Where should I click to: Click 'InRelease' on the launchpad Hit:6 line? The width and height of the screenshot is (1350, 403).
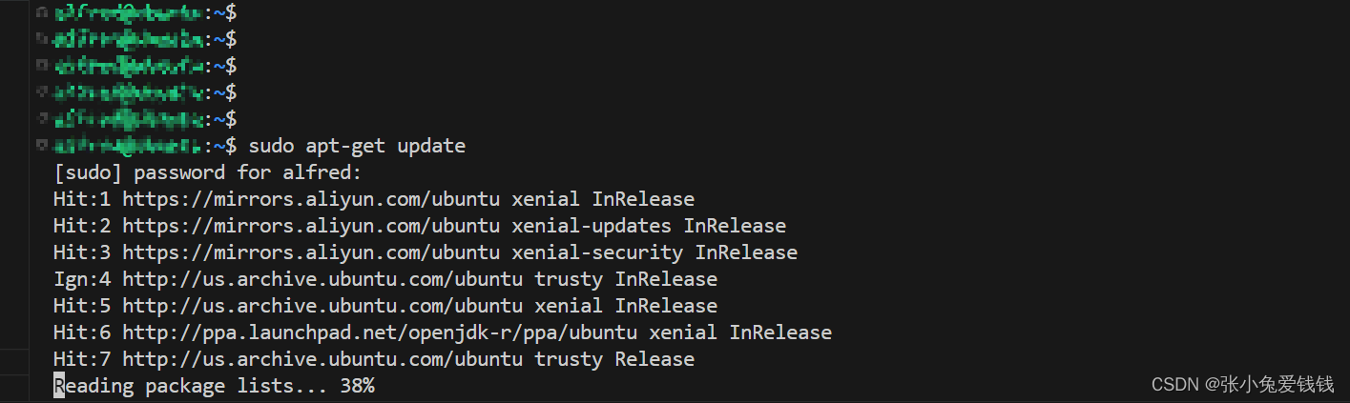point(780,332)
